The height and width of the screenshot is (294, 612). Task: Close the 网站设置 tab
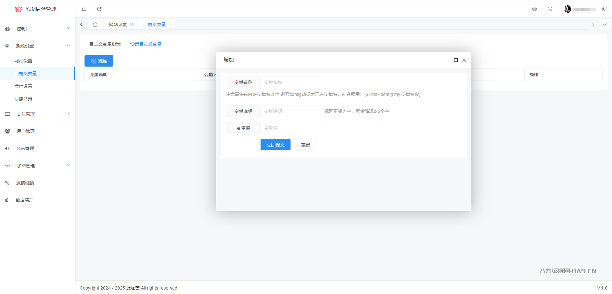click(x=131, y=25)
